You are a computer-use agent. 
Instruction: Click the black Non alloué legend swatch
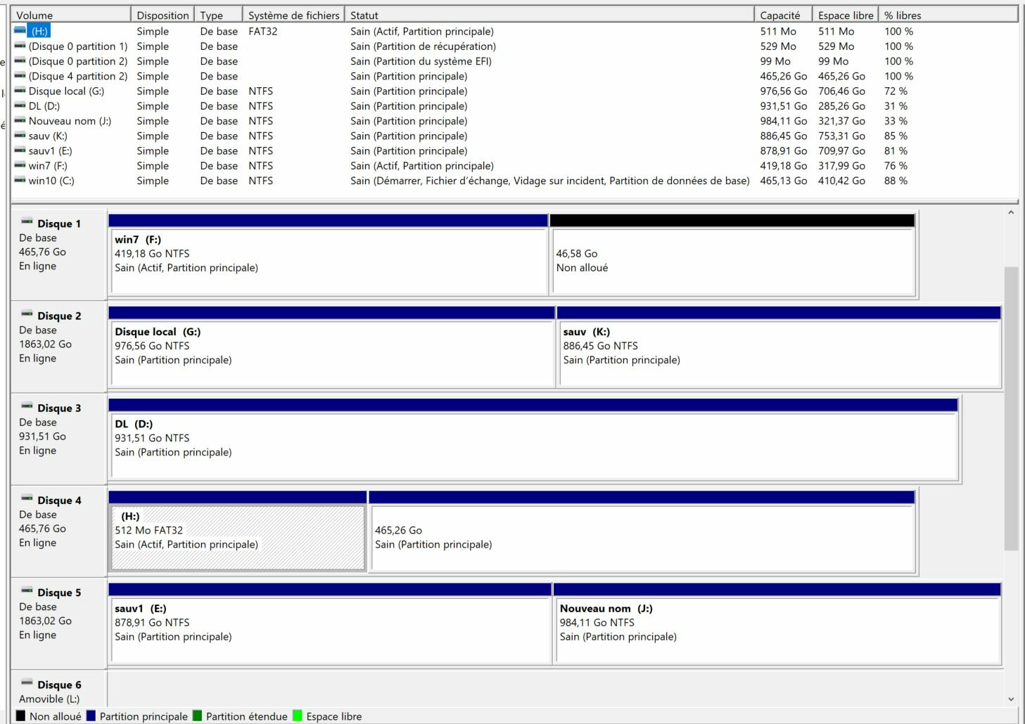point(20,716)
